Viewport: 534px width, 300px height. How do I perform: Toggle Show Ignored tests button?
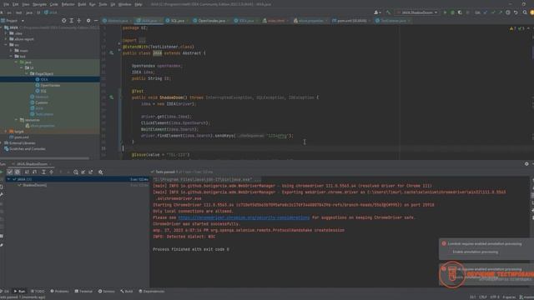pyautogui.click(x=17, y=172)
